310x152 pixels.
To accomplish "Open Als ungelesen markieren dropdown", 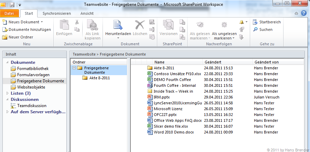I will 224,36.
